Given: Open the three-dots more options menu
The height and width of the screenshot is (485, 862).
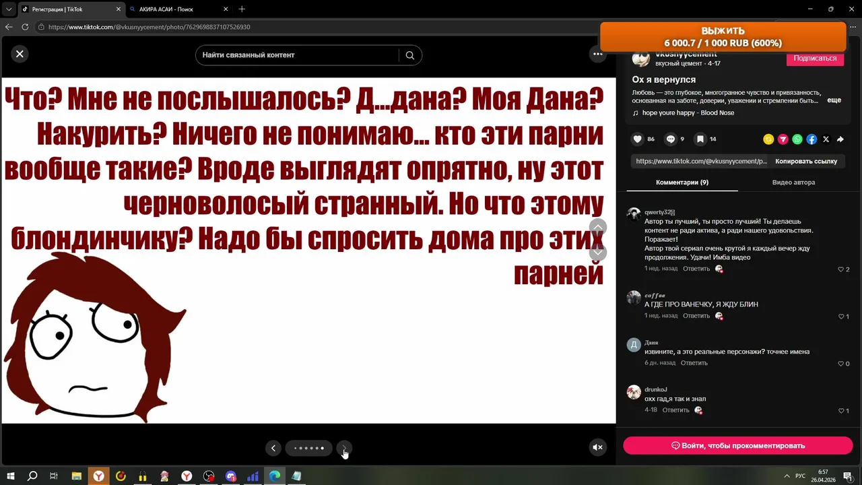Looking at the screenshot, I should pyautogui.click(x=597, y=54).
